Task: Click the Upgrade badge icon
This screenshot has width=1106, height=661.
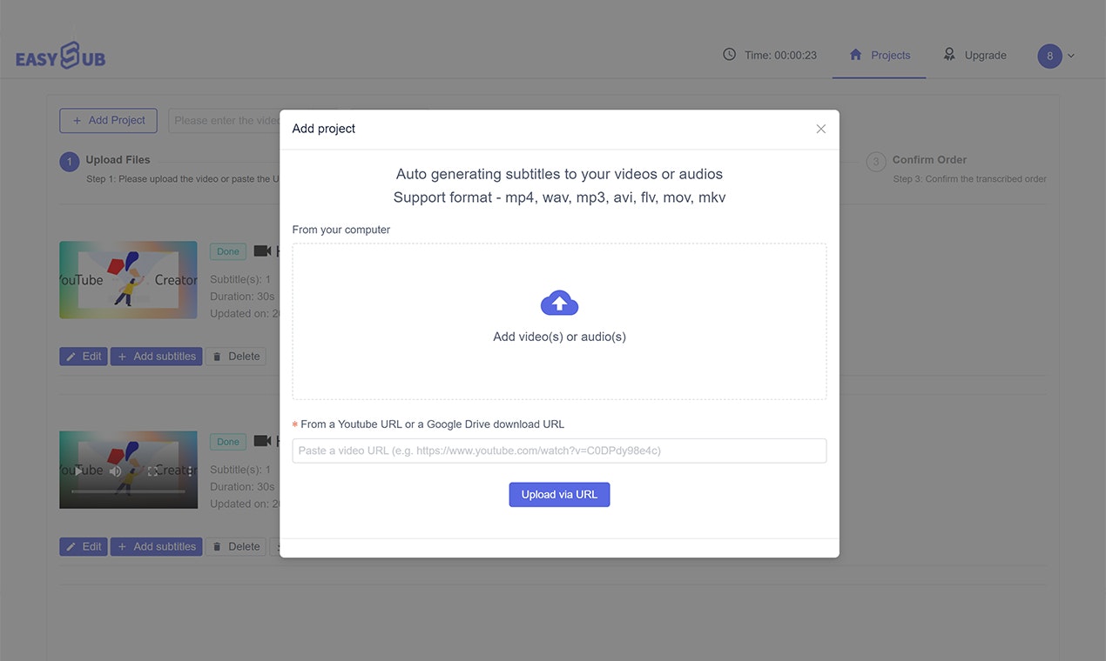Action: click(949, 54)
